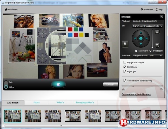Click the mountain far-focus icon
Viewport: 168px width, 129px height.
point(123,89)
